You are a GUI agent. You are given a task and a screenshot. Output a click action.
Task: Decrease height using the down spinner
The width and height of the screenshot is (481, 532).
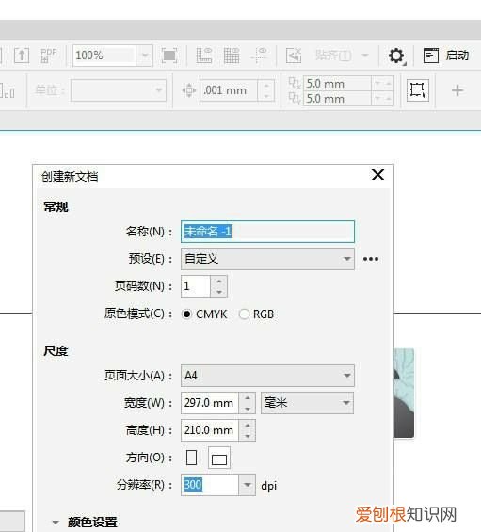point(248,436)
